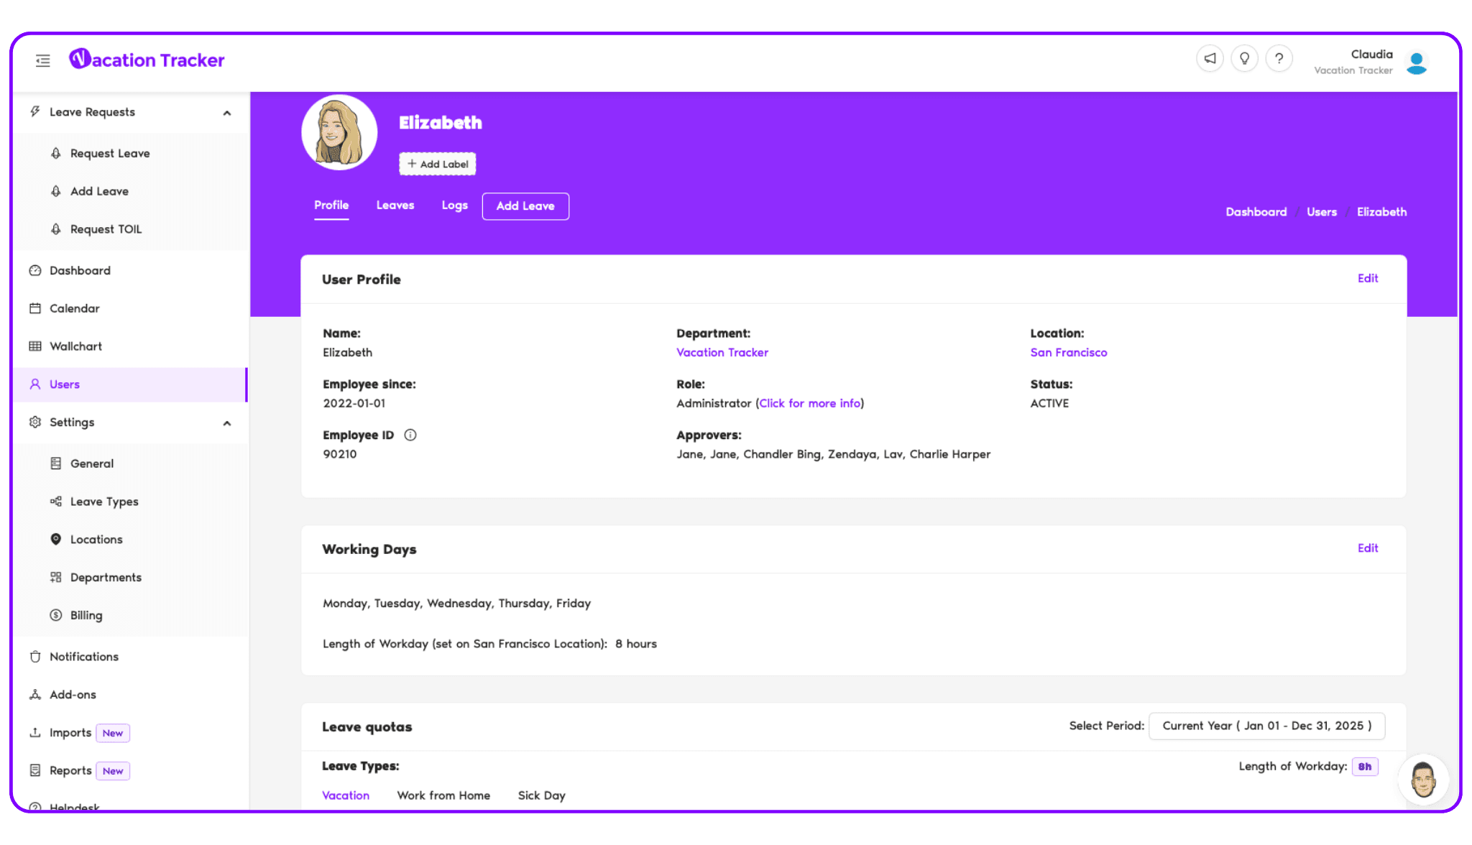This screenshot has height=845, width=1472.
Task: Toggle the hamburger menu icon
Action: click(42, 60)
